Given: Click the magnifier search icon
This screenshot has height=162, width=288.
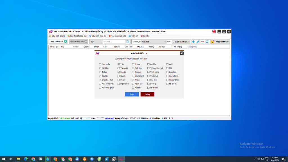Looking at the screenshot, I should [x=128, y=42].
